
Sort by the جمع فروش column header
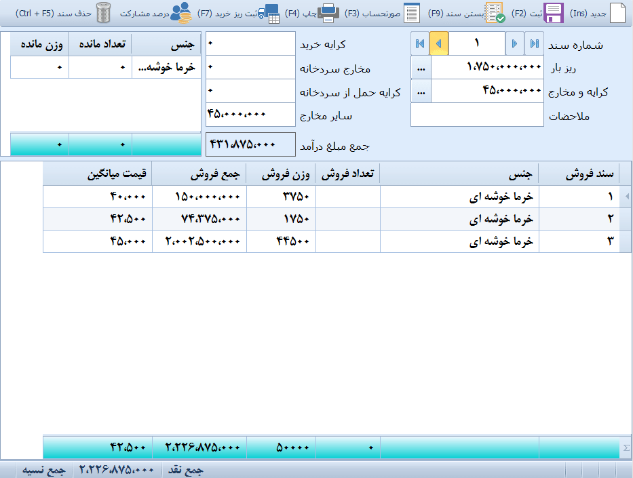[x=199, y=174]
